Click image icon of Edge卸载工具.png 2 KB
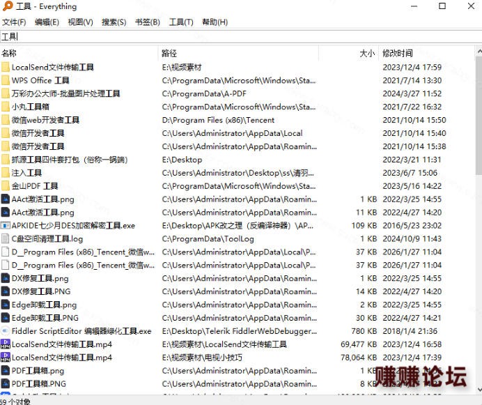 click(x=6, y=305)
